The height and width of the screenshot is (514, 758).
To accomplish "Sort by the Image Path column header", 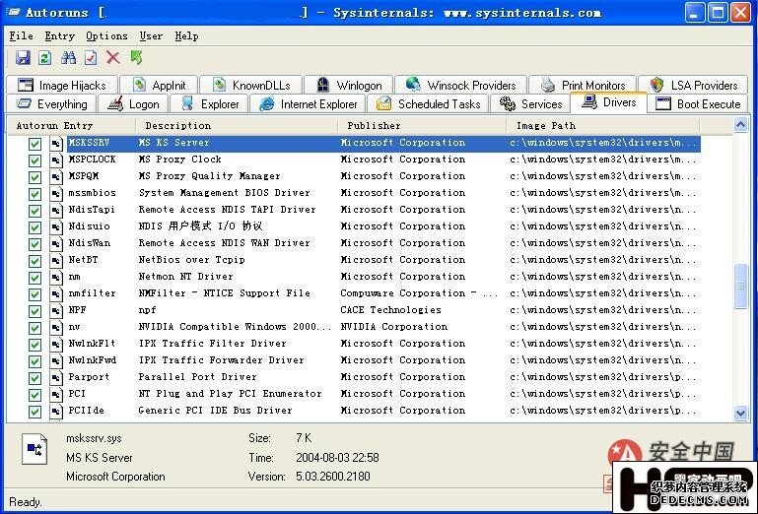I will [603, 126].
